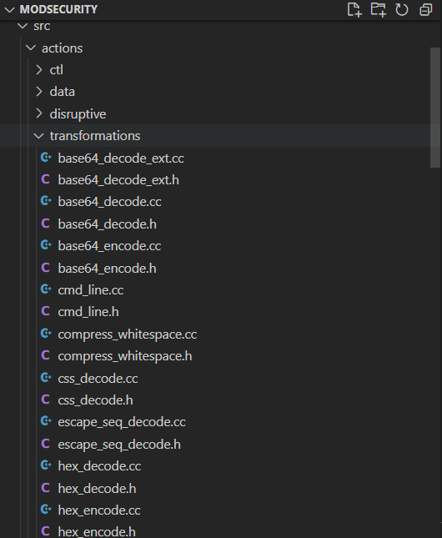Click the C icon beside css_decode.h
The image size is (442, 538).
pos(45,400)
